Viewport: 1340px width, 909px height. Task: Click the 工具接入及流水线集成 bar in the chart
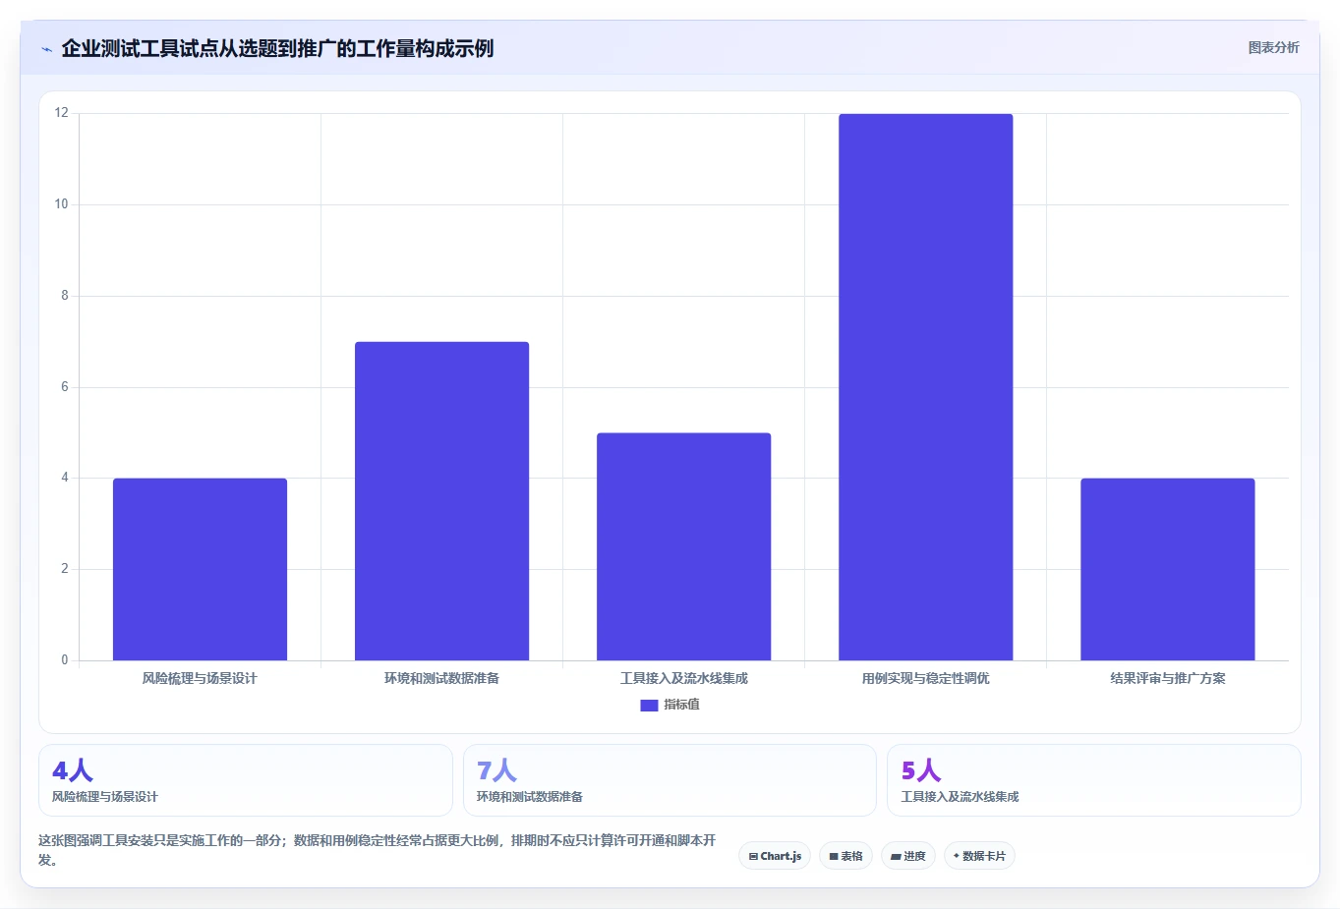[x=683, y=546]
